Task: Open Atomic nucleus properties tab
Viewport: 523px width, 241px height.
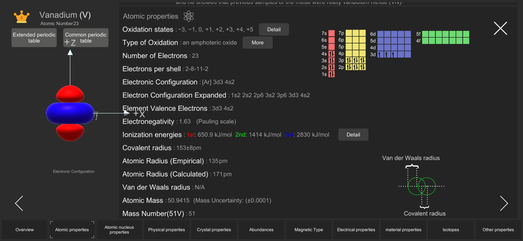Action: coord(119,230)
